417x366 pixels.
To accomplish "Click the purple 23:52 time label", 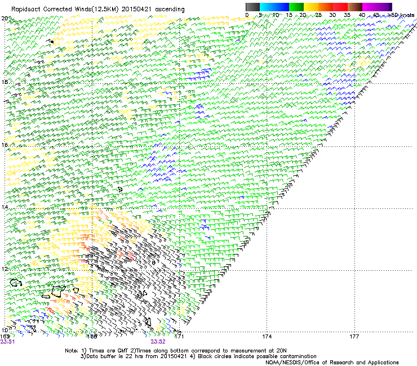I will (x=158, y=342).
